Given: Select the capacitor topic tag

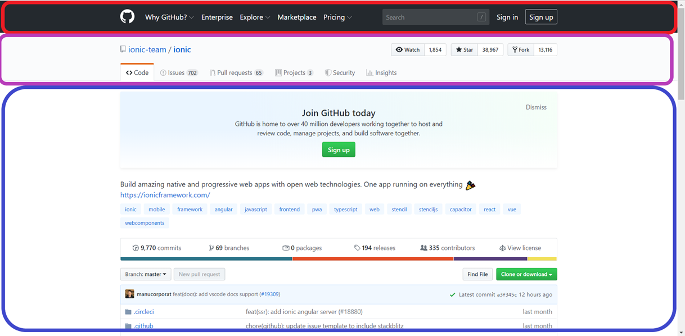Looking at the screenshot, I should 461,210.
